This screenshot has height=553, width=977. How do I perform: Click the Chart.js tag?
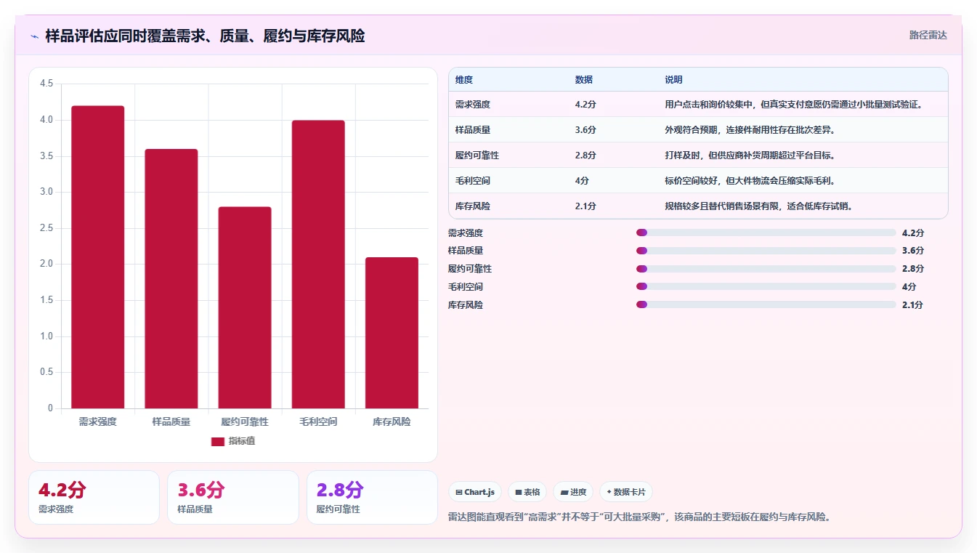click(x=475, y=492)
